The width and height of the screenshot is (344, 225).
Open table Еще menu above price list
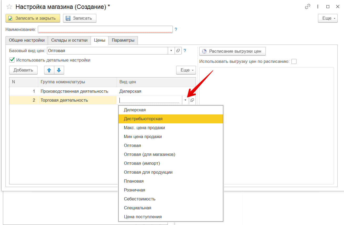click(x=186, y=70)
